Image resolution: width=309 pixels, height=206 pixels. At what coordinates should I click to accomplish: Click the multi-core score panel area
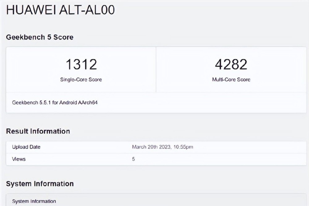pyautogui.click(x=231, y=69)
